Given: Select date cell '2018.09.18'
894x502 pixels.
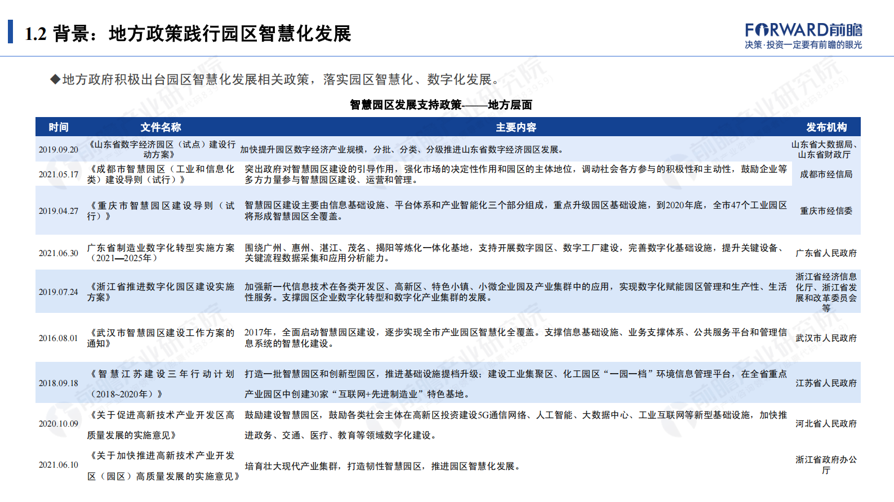Looking at the screenshot, I should point(59,383).
